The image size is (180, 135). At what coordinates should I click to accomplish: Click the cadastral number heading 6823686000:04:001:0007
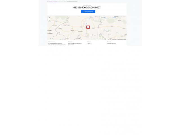point(87,8)
